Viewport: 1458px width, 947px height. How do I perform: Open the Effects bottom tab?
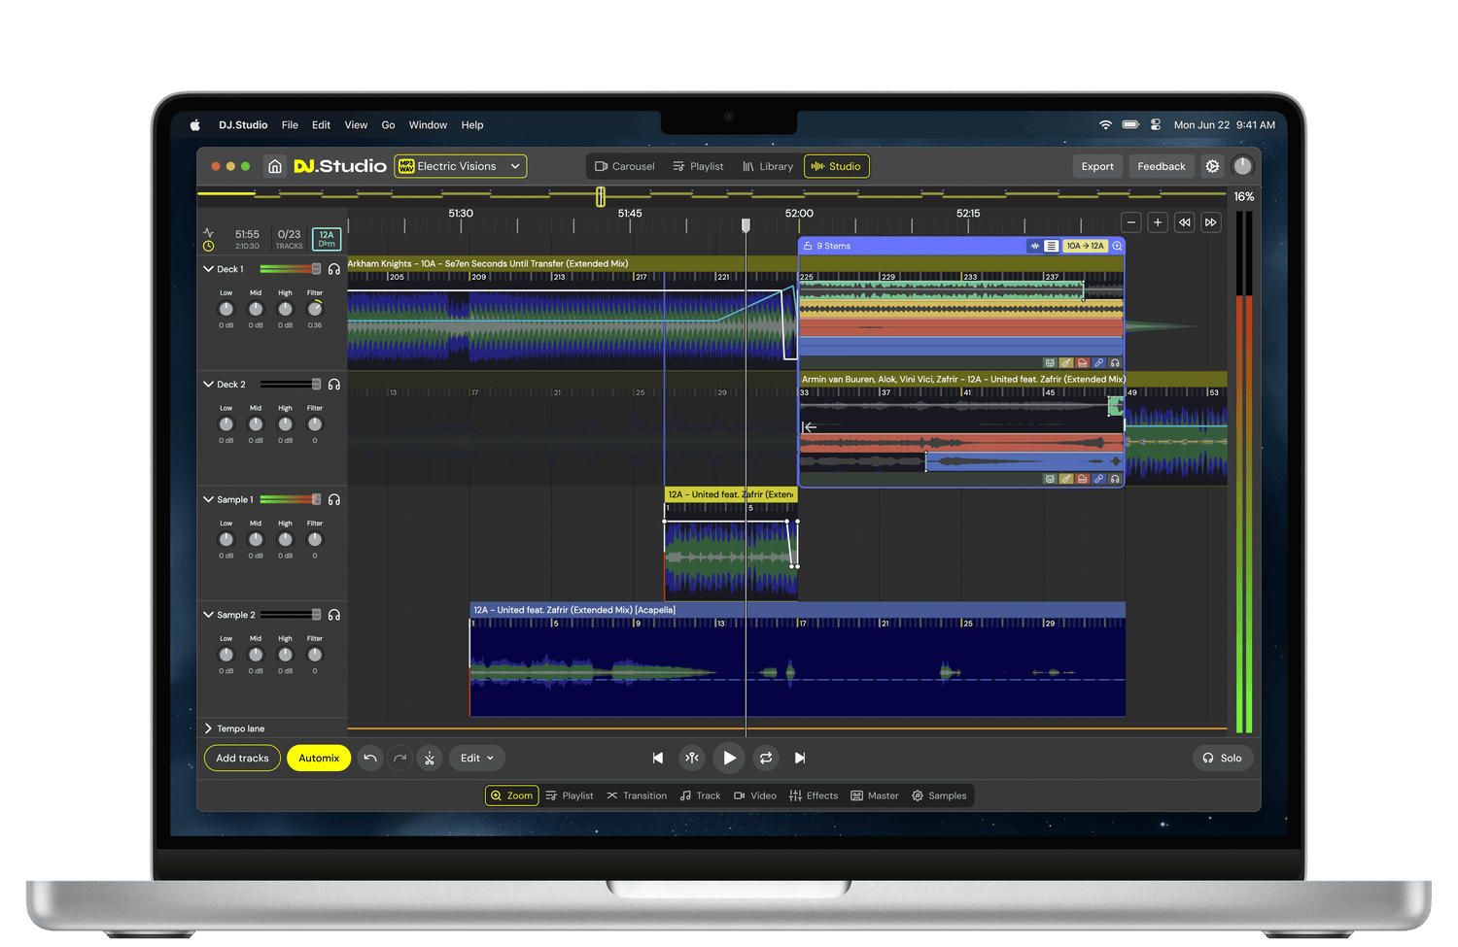coord(814,795)
